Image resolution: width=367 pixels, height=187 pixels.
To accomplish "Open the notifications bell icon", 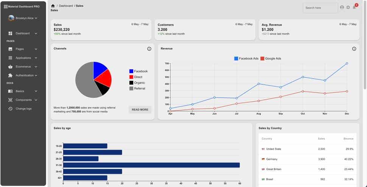I will [x=354, y=8].
